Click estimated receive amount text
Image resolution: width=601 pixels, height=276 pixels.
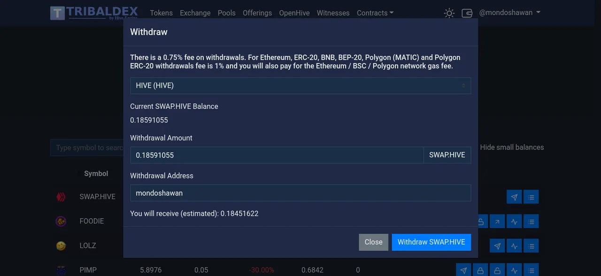(x=194, y=214)
